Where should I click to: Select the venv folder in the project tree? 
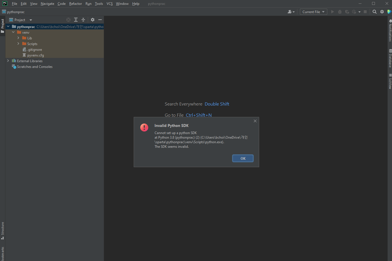click(x=54, y=32)
